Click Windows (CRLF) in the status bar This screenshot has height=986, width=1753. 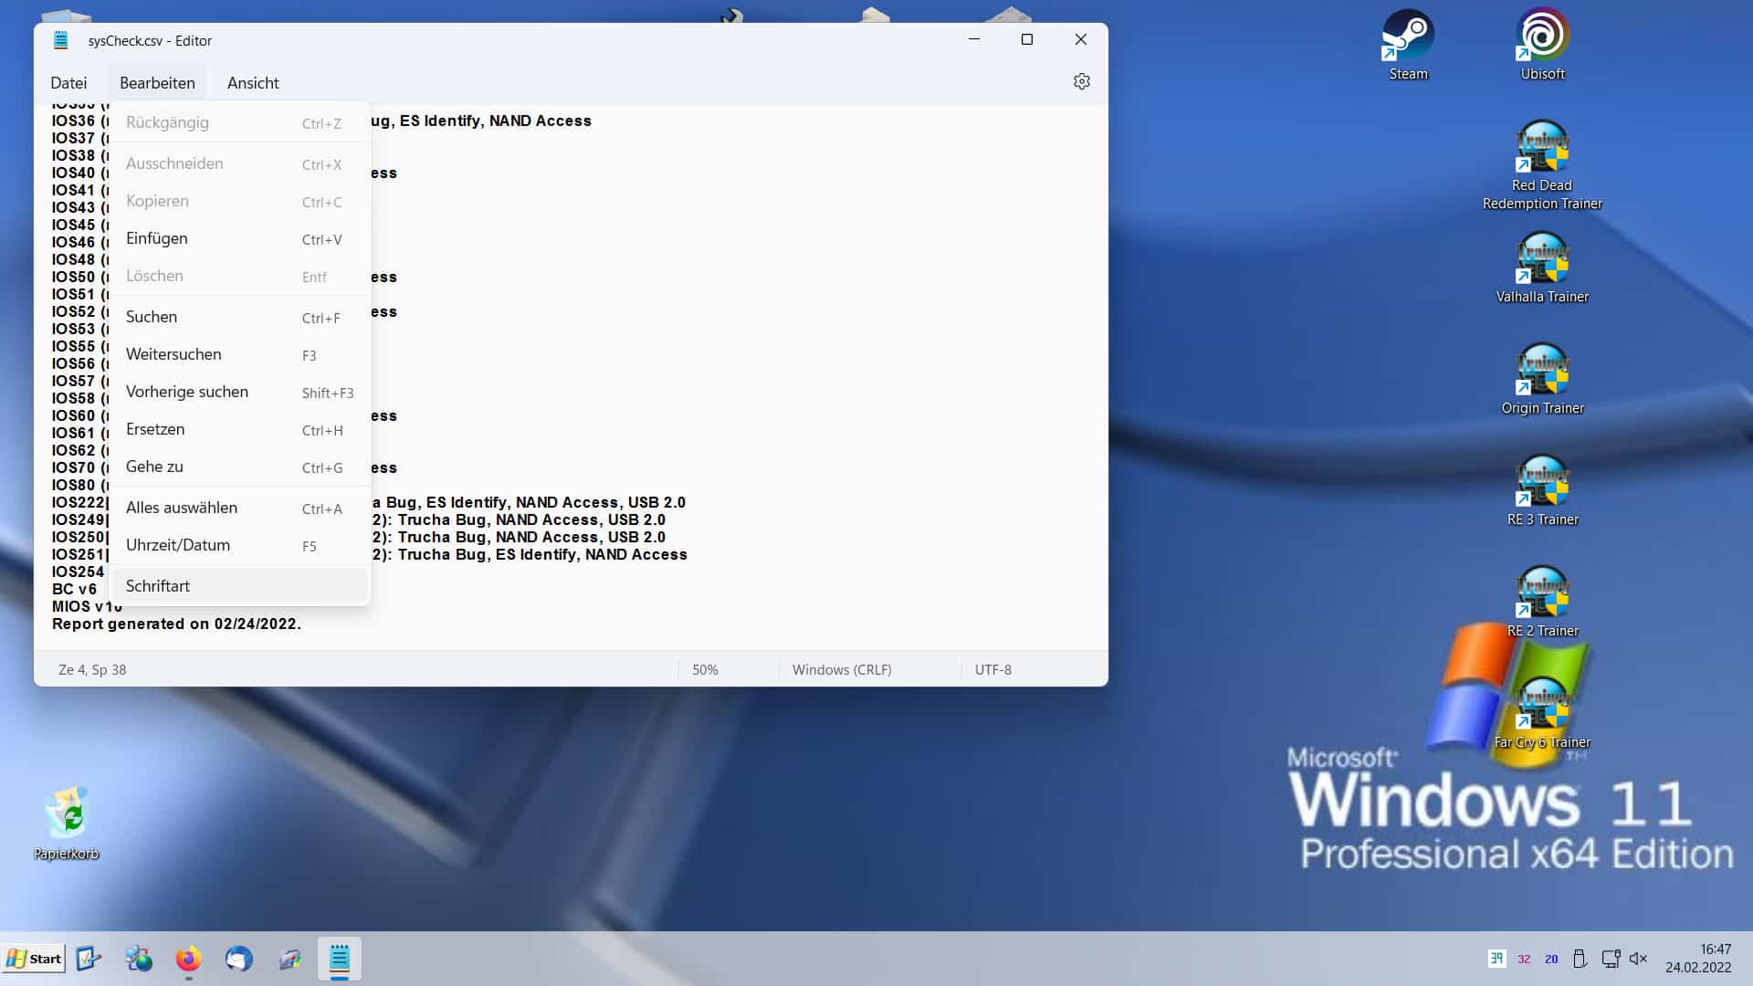click(x=842, y=670)
